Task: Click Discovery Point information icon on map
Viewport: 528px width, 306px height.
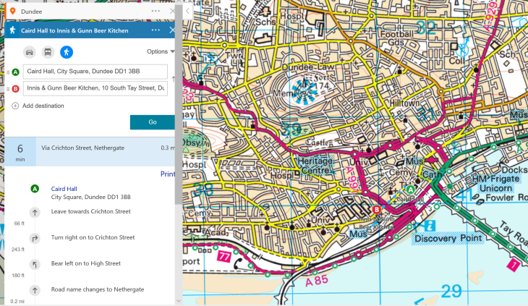Action: click(x=430, y=226)
